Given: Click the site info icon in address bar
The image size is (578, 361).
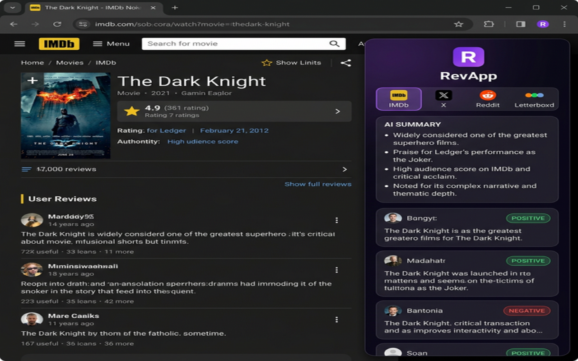Looking at the screenshot, I should pyautogui.click(x=82, y=24).
